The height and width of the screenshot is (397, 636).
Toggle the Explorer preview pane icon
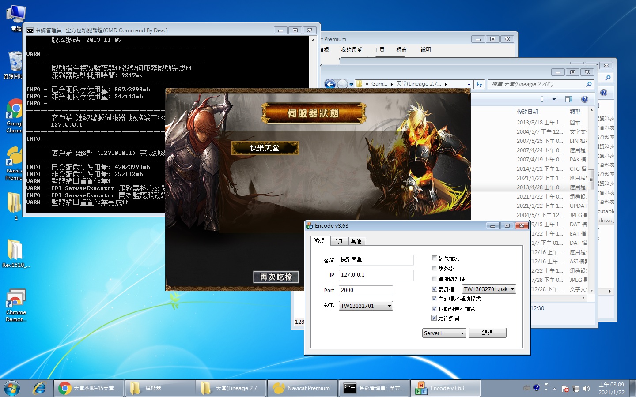[569, 99]
